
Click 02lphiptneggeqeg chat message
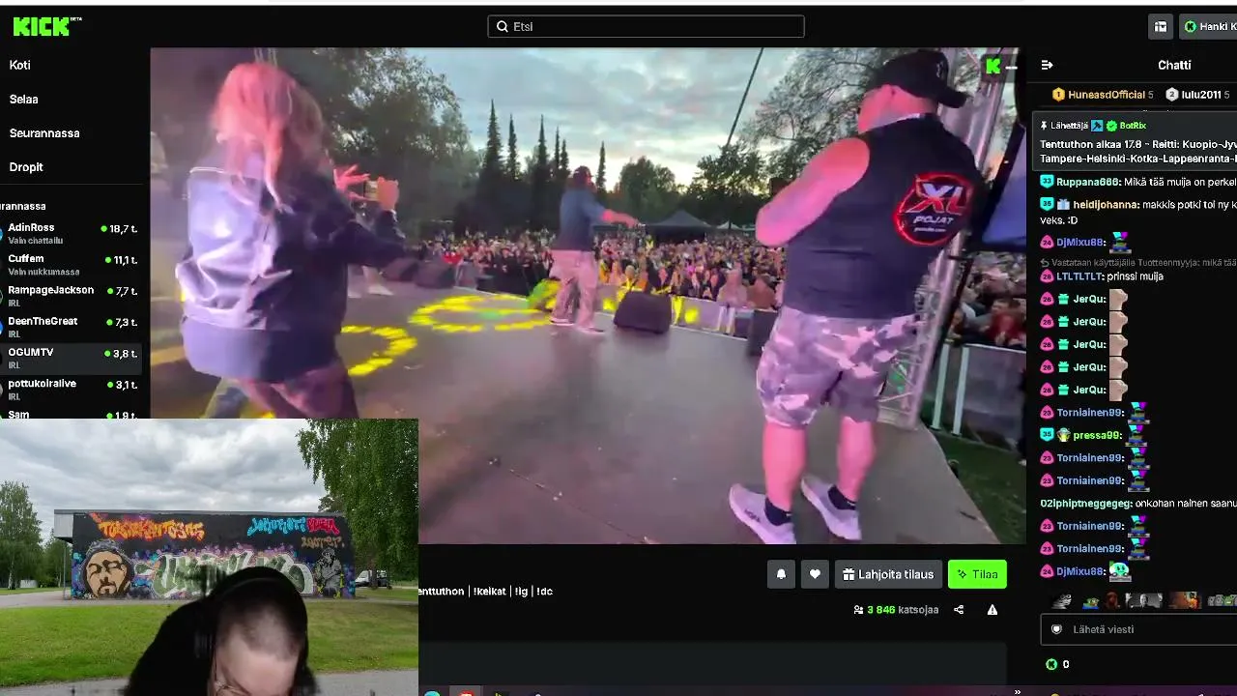pos(1137,504)
